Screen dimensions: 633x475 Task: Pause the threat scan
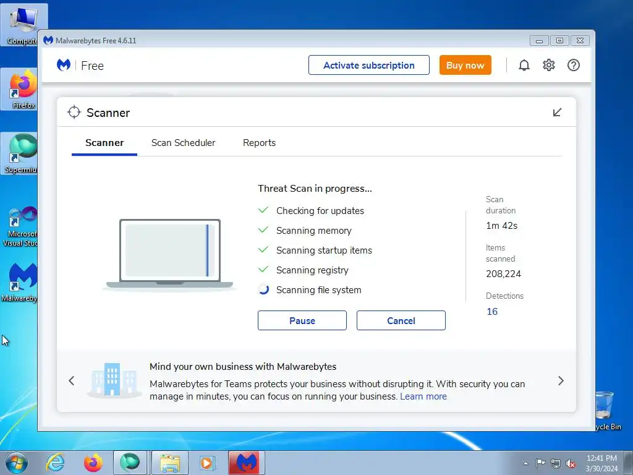pos(302,320)
